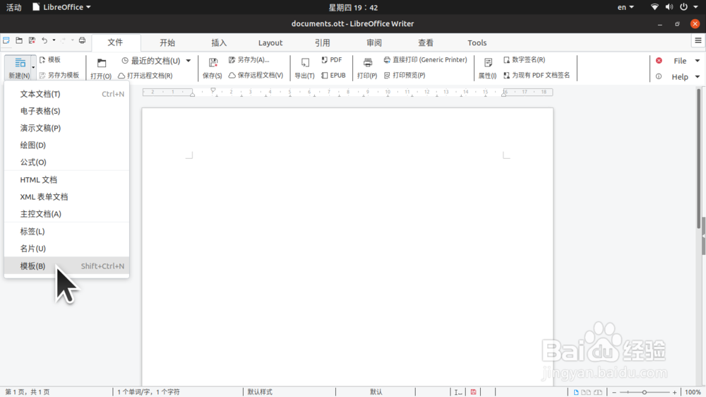The height and width of the screenshot is (397, 706).
Task: Choose 公式(O) from new menu
Action: pos(66,162)
